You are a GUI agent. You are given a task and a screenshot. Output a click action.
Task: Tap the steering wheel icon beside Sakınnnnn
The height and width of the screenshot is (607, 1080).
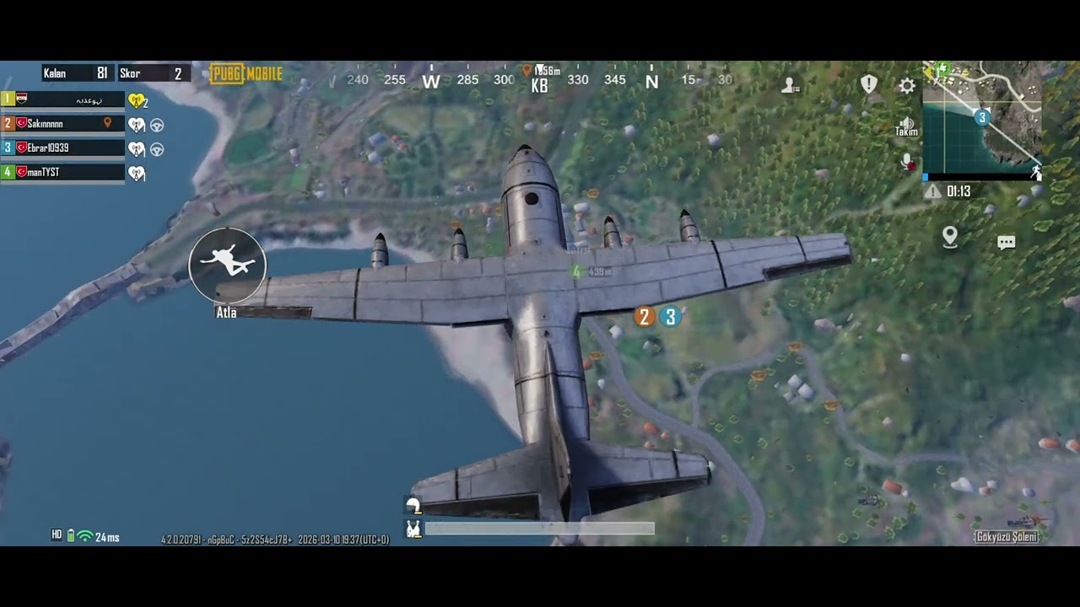(157, 125)
